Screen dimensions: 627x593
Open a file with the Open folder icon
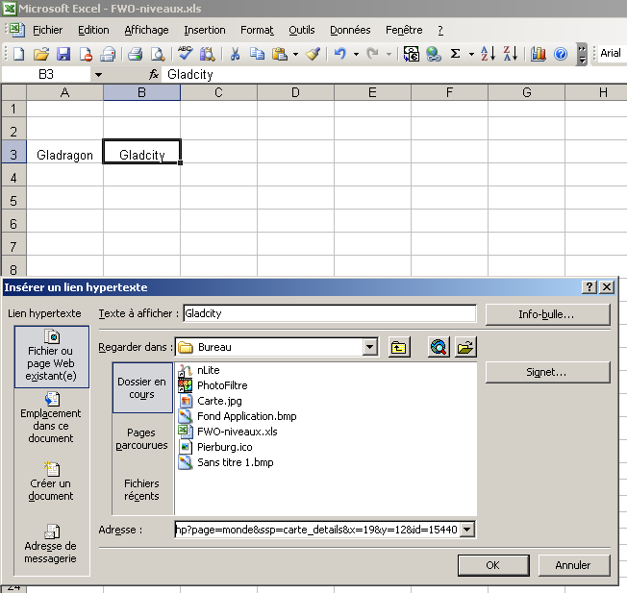tap(40, 54)
